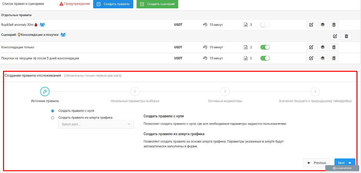Select Создать правило с нуля radio option
Image resolution: width=361 pixels, height=173 pixels.
(x=53, y=111)
